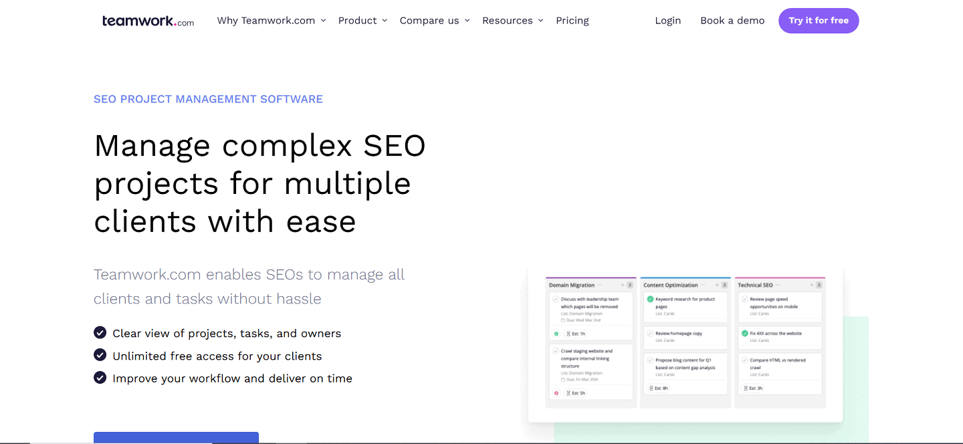The height and width of the screenshot is (444, 963).
Task: Expand the Resources dropdown
Action: (x=512, y=20)
